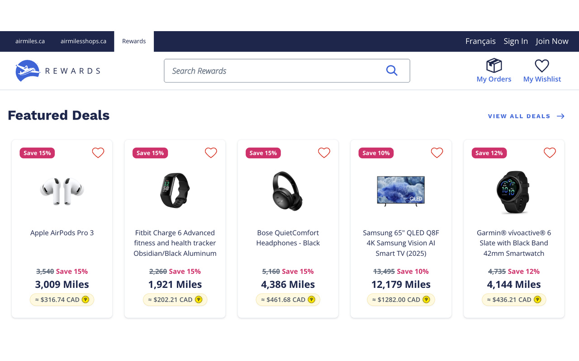Viewport: 579px width, 361px height.
Task: Click the coin icon on Bose CAD price
Action: click(311, 300)
